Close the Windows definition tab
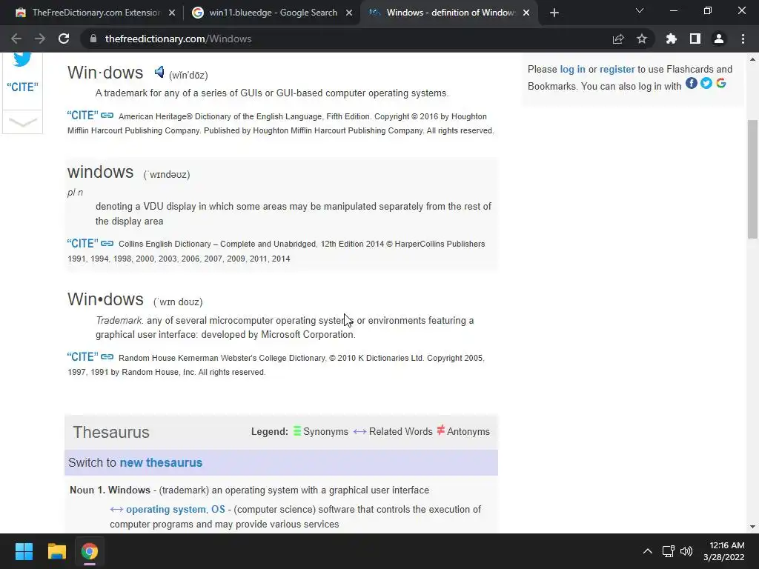Image resolution: width=759 pixels, height=569 pixels. click(x=526, y=13)
